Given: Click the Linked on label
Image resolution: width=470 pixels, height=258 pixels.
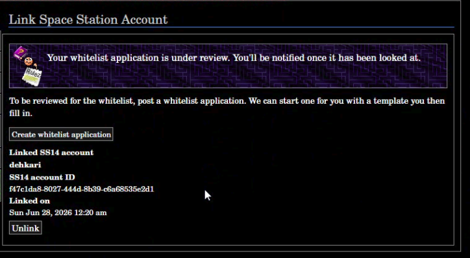Looking at the screenshot, I should click(x=29, y=200).
